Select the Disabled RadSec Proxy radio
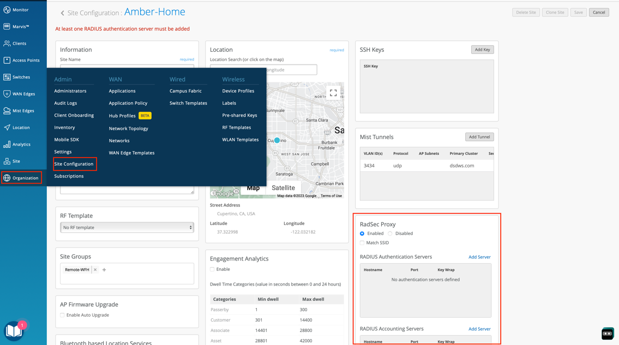Viewport: 619px width, 345px height. click(x=390, y=233)
